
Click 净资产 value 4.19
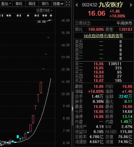point(100,127)
